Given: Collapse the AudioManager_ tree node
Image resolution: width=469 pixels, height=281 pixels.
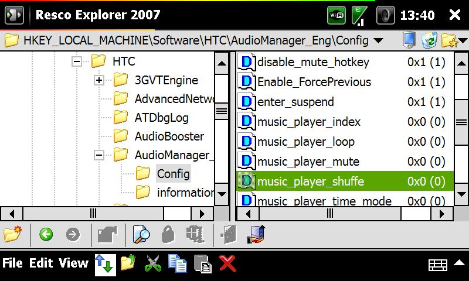Looking at the screenshot, I should (98, 155).
